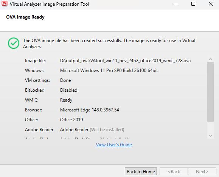
Task: Click the green success checkmark icon
Action: pos(14,43)
